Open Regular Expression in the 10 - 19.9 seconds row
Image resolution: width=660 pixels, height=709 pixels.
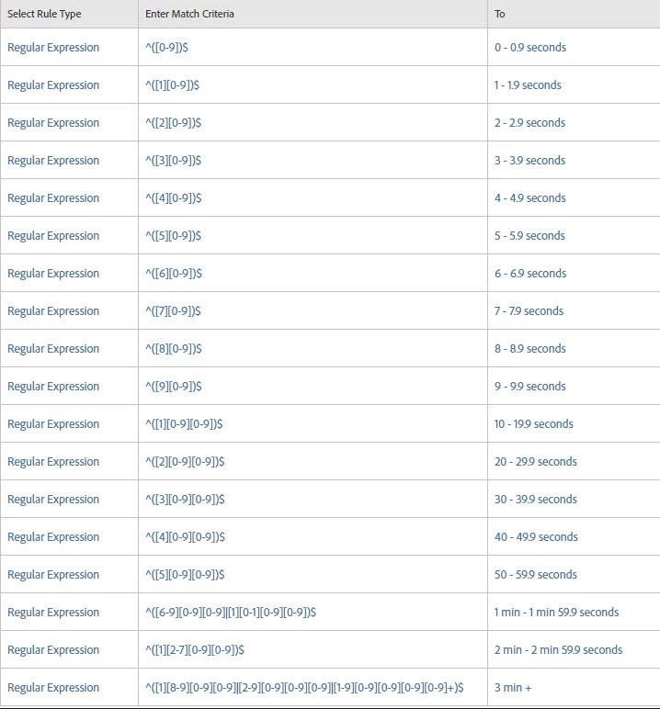point(53,424)
